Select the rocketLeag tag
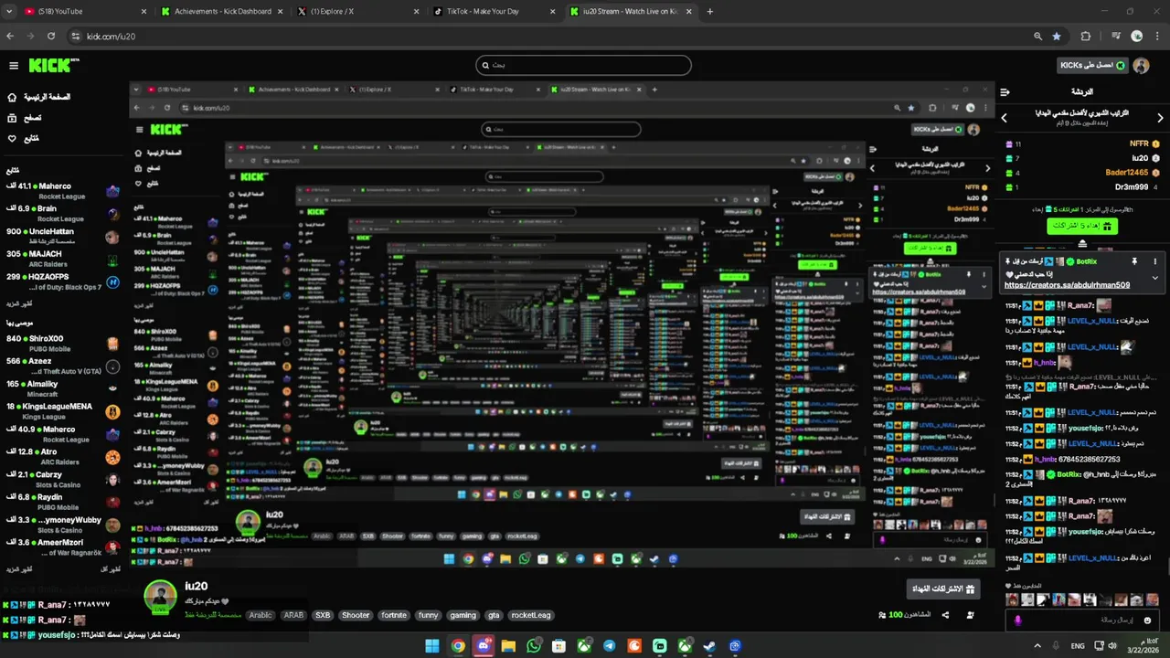Image resolution: width=1170 pixels, height=658 pixels. (x=531, y=615)
